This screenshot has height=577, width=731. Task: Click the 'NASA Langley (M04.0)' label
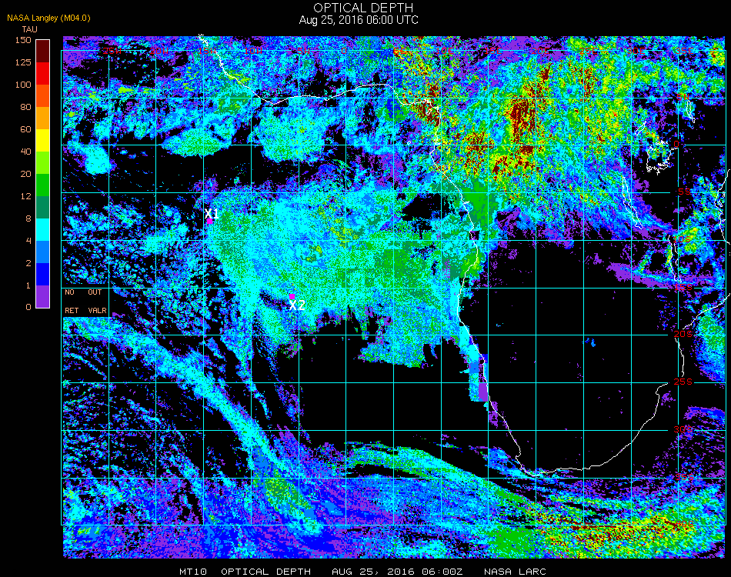click(48, 18)
